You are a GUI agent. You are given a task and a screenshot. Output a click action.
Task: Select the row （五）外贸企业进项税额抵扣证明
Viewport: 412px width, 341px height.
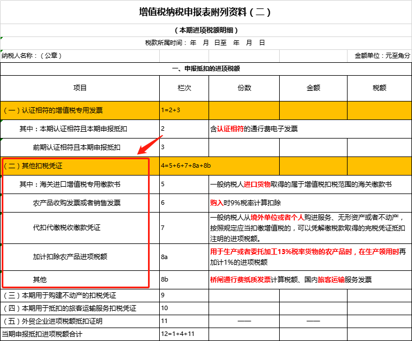point(80,321)
